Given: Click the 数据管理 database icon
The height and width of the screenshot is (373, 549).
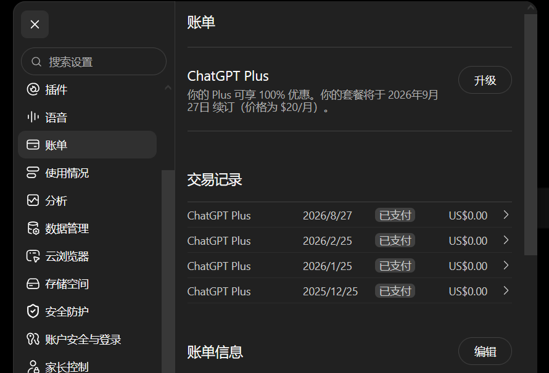Looking at the screenshot, I should pos(33,227).
